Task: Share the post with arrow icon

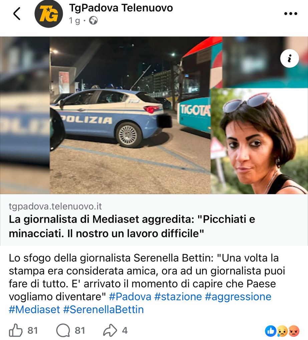Action: coord(110,330)
